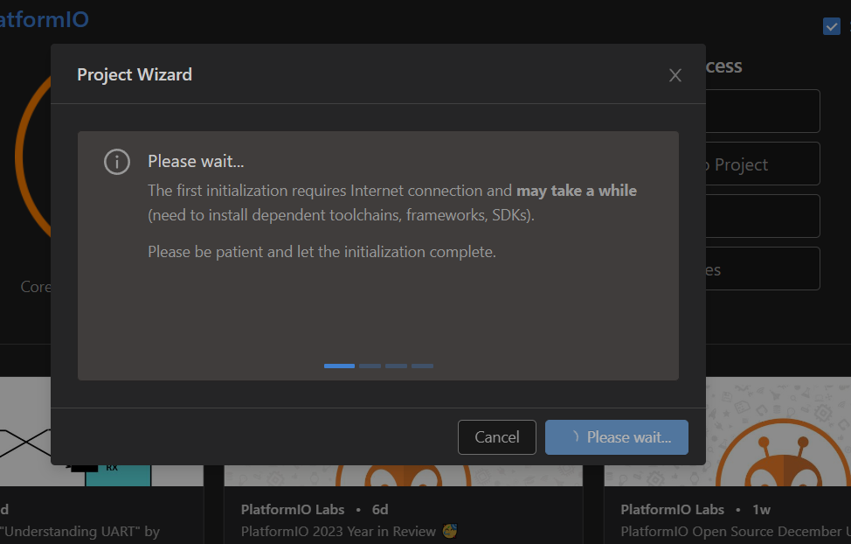Viewport: 851px width, 544px height.
Task: Toggle the checkbox at top right
Action: coord(831,26)
